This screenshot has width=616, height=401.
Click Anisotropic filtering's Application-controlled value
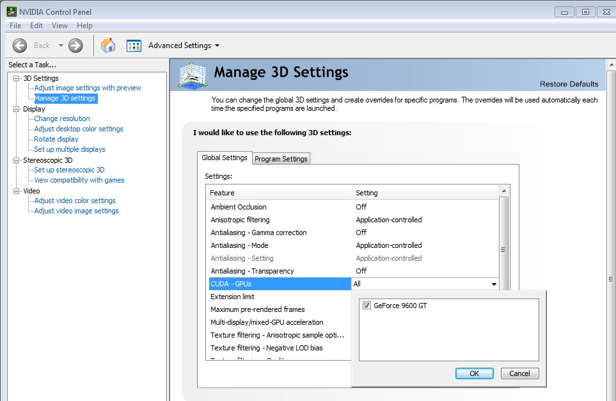pyautogui.click(x=388, y=220)
